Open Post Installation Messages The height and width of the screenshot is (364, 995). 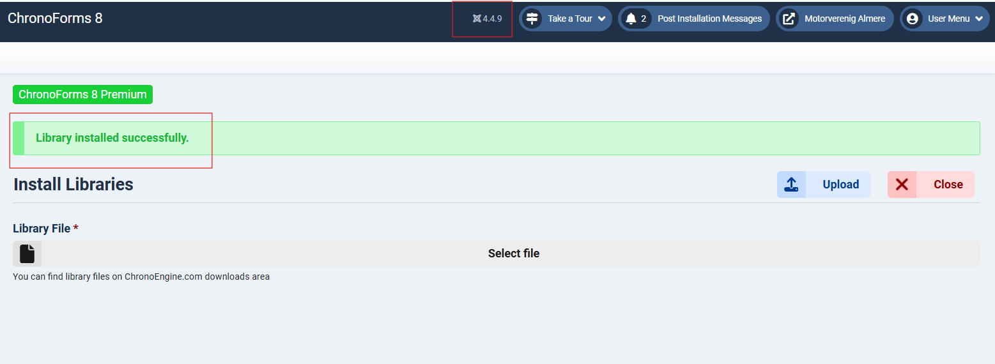point(709,19)
